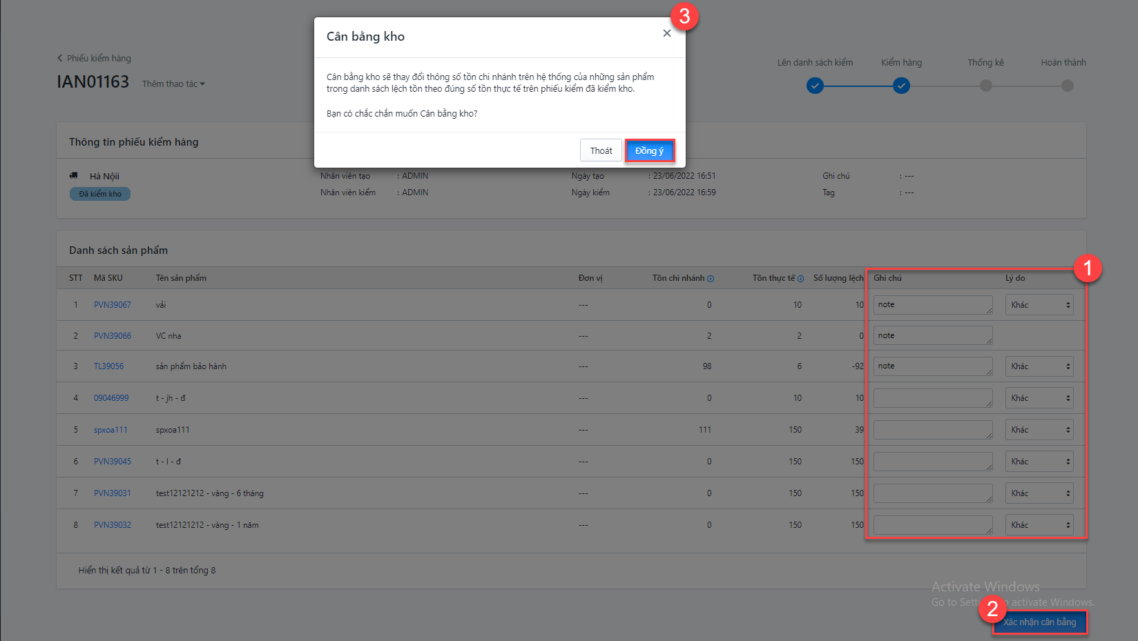
Task: Click the Hoàn thành step circle
Action: point(1067,86)
